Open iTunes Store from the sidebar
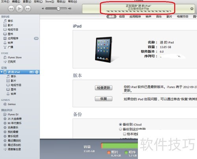This screenshot has width=197, height=159. [15, 57]
